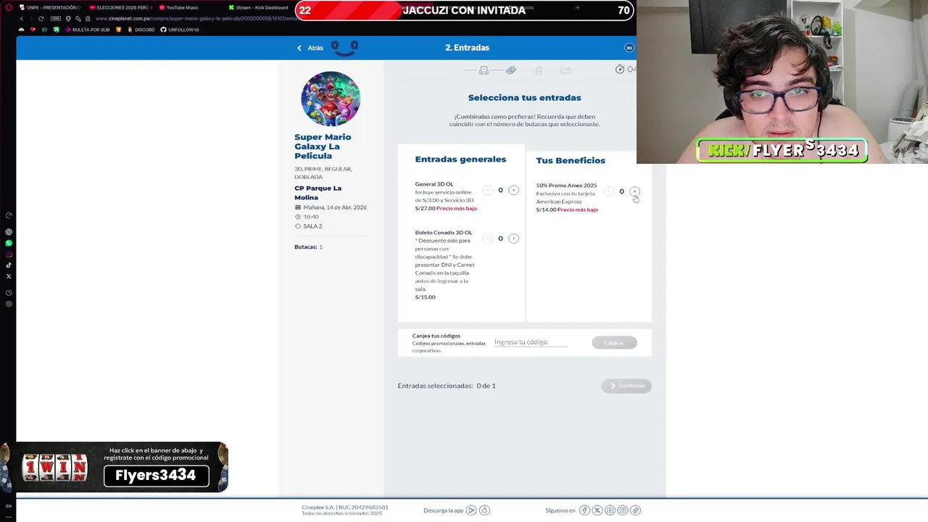Click 'SALA 2' text
Viewport: 928px width, 522px height.
[312, 226]
